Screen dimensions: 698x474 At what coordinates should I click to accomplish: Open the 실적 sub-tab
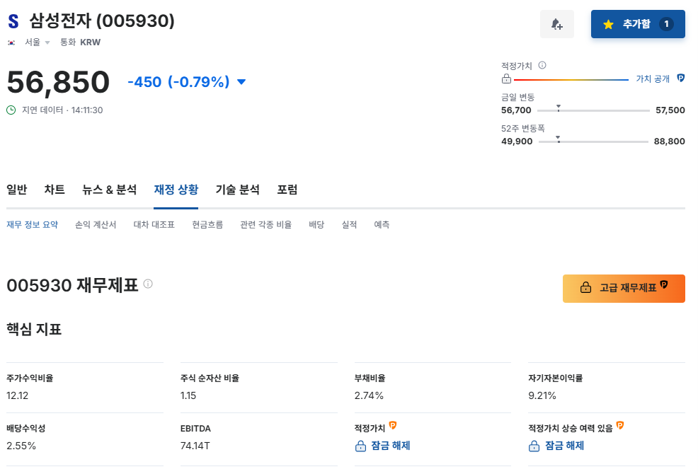pyautogui.click(x=350, y=225)
